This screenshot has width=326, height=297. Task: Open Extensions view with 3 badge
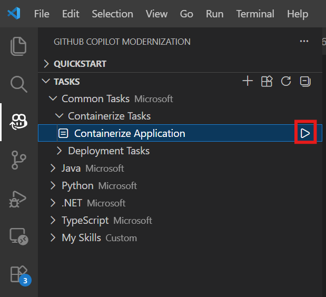click(x=21, y=275)
